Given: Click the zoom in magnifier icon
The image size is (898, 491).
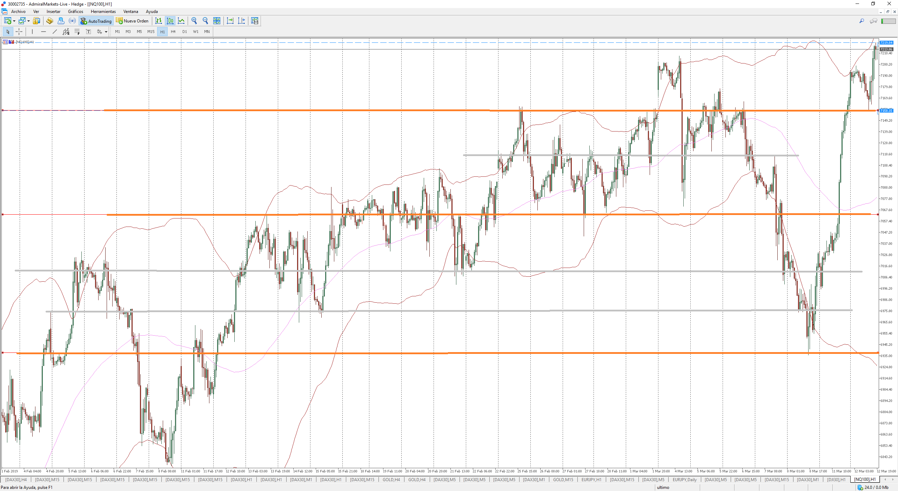Looking at the screenshot, I should pos(194,21).
